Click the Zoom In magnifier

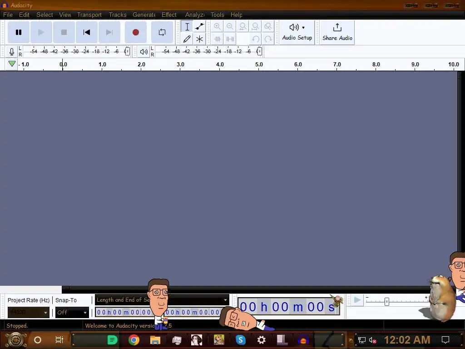(217, 27)
